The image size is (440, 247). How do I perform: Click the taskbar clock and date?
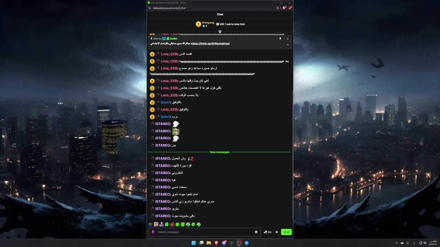click(x=432, y=243)
